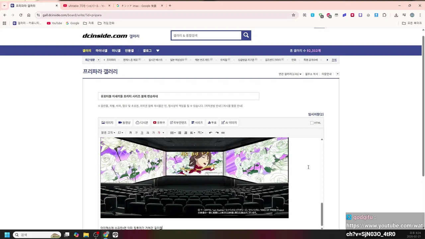
Task: Expand the gallery header options arrow
Action: tap(337, 74)
